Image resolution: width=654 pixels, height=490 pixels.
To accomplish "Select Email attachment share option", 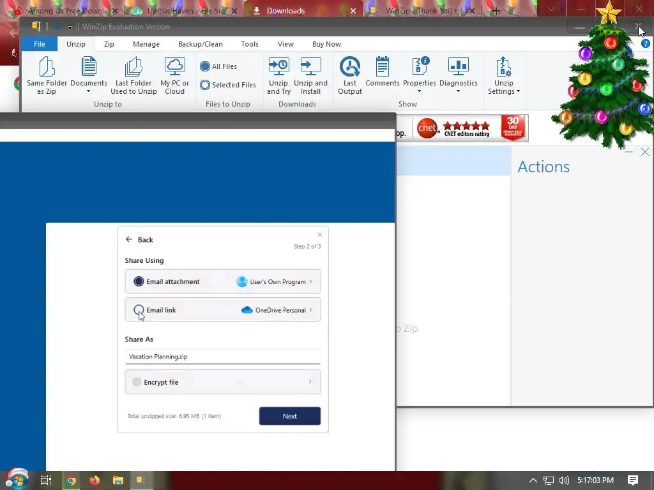I will pyautogui.click(x=139, y=281).
